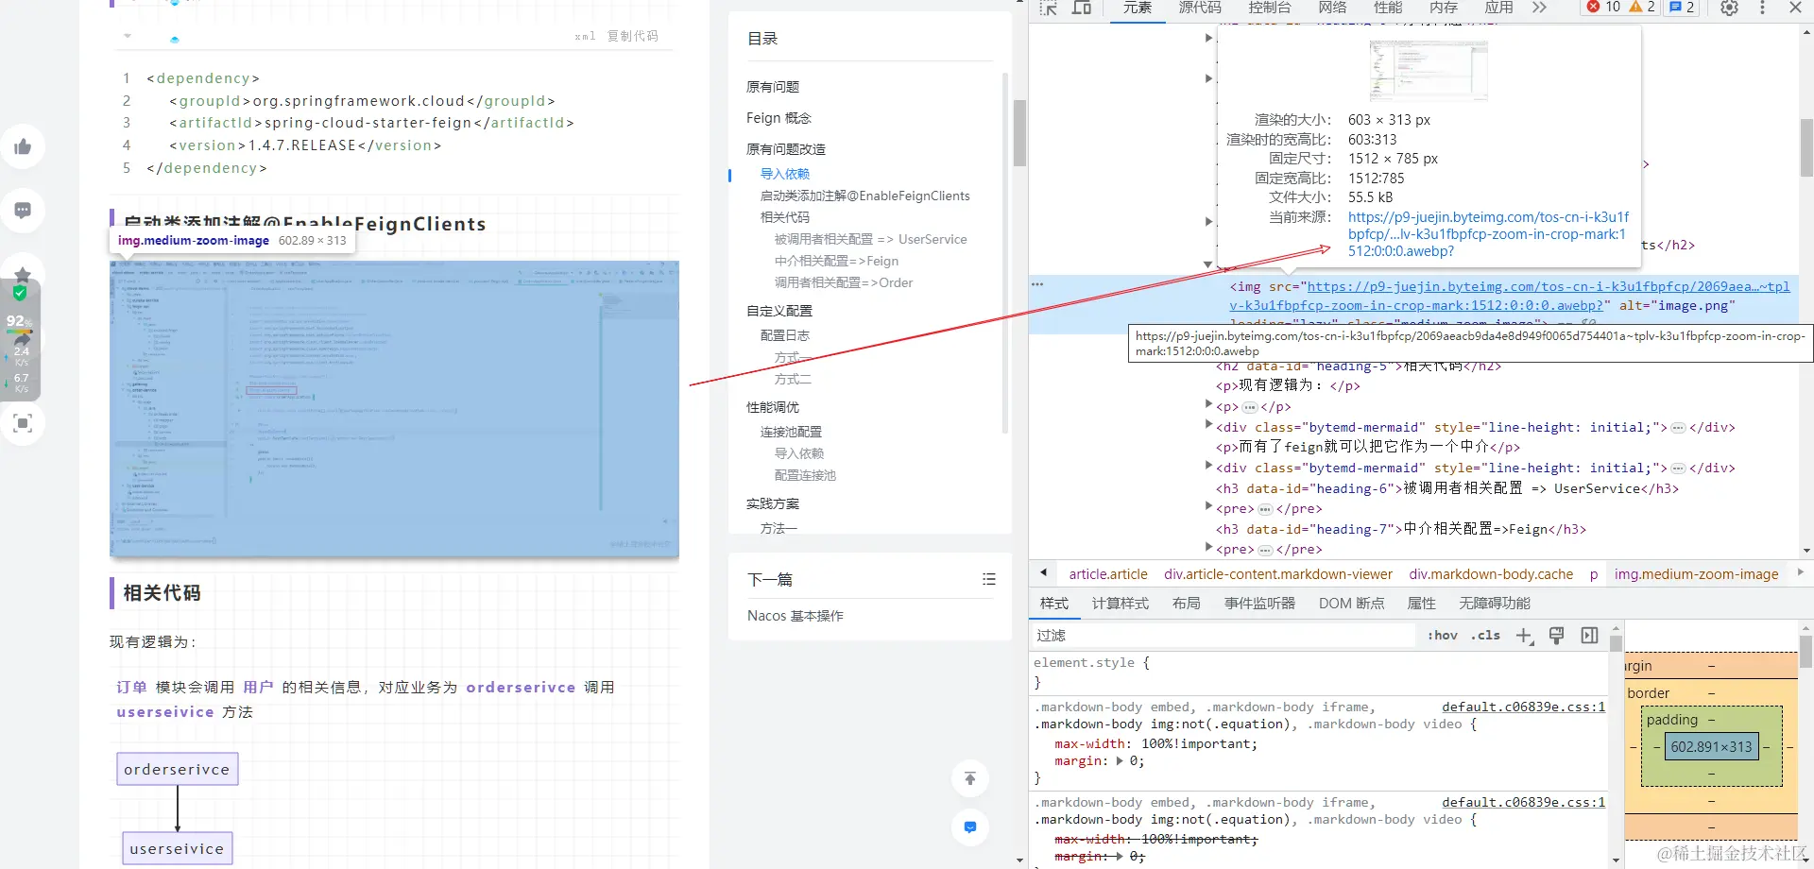Open the 内存 Memory tab
This screenshot has height=869, width=1814.
click(1444, 8)
